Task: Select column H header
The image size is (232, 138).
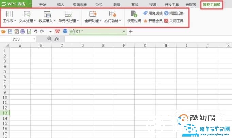Action: [x=166, y=45]
